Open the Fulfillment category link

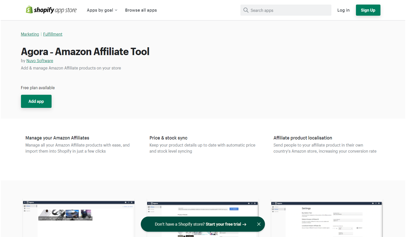coord(53,34)
